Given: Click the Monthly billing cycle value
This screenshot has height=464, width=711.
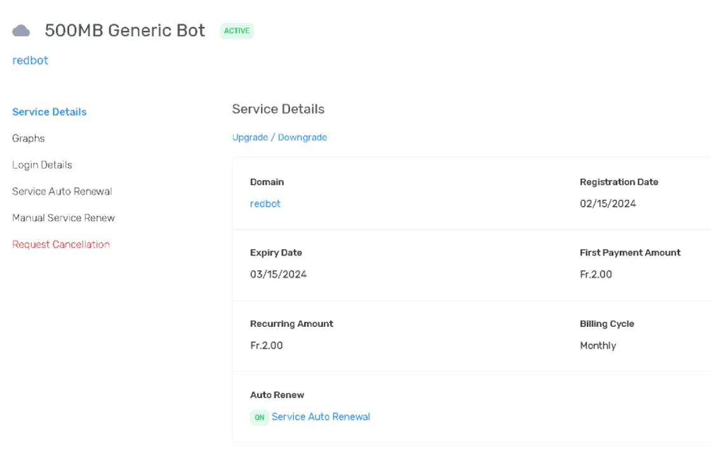Looking at the screenshot, I should [x=598, y=345].
